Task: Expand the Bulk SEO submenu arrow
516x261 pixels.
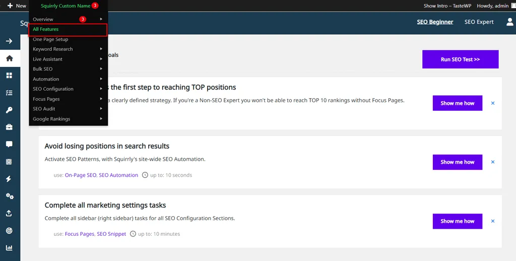Action: pos(101,69)
